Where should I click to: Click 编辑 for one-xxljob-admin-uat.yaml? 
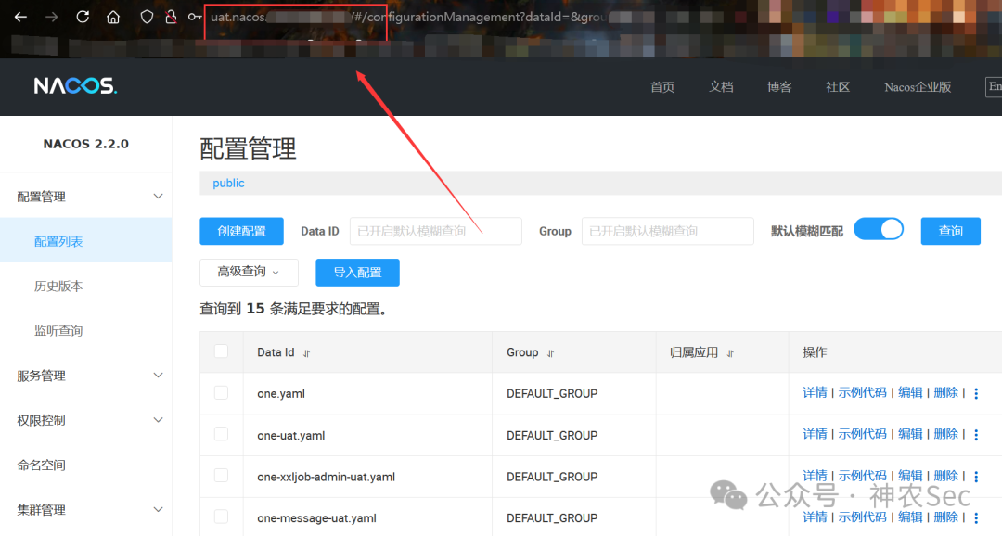pyautogui.click(x=910, y=476)
